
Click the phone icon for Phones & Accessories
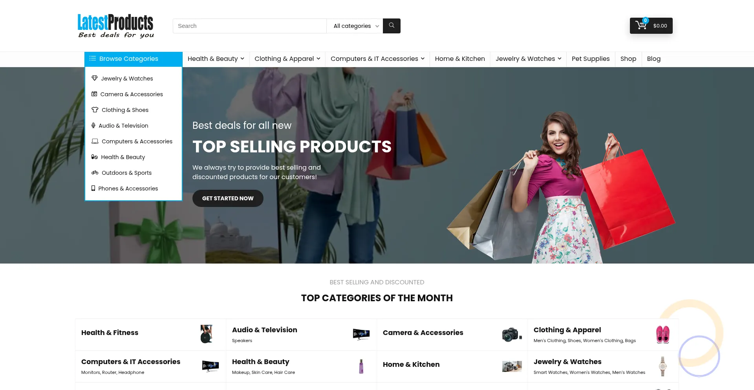93,188
